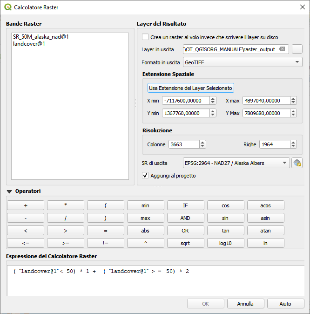Adjust the Y min spinner arrows
The image size is (310, 314).
tap(213, 113)
